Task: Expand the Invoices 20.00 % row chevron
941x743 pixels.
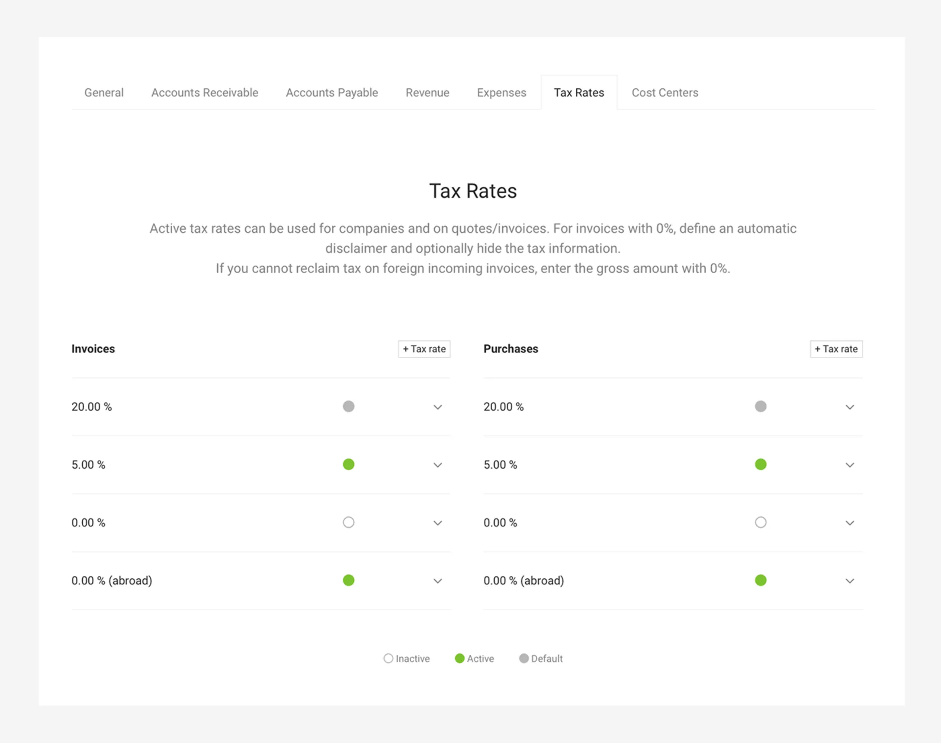Action: point(438,407)
